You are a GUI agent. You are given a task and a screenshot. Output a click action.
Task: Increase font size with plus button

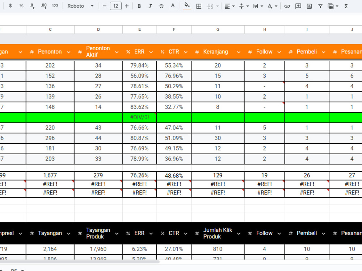point(127,6)
